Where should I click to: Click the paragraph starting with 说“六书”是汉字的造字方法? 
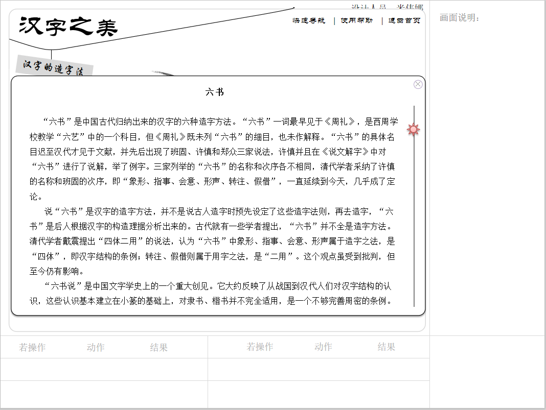coord(212,242)
